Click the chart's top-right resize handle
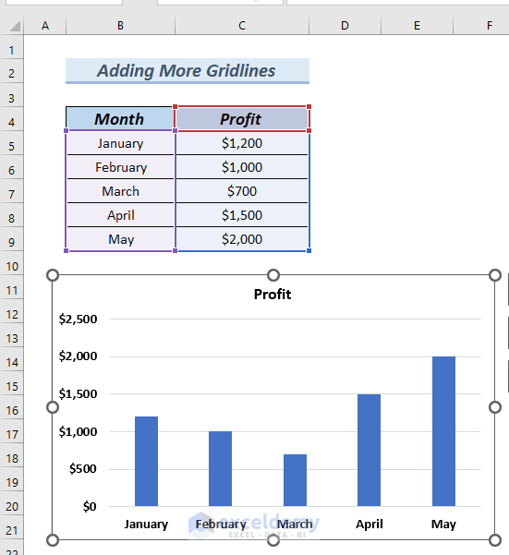 pos(495,275)
